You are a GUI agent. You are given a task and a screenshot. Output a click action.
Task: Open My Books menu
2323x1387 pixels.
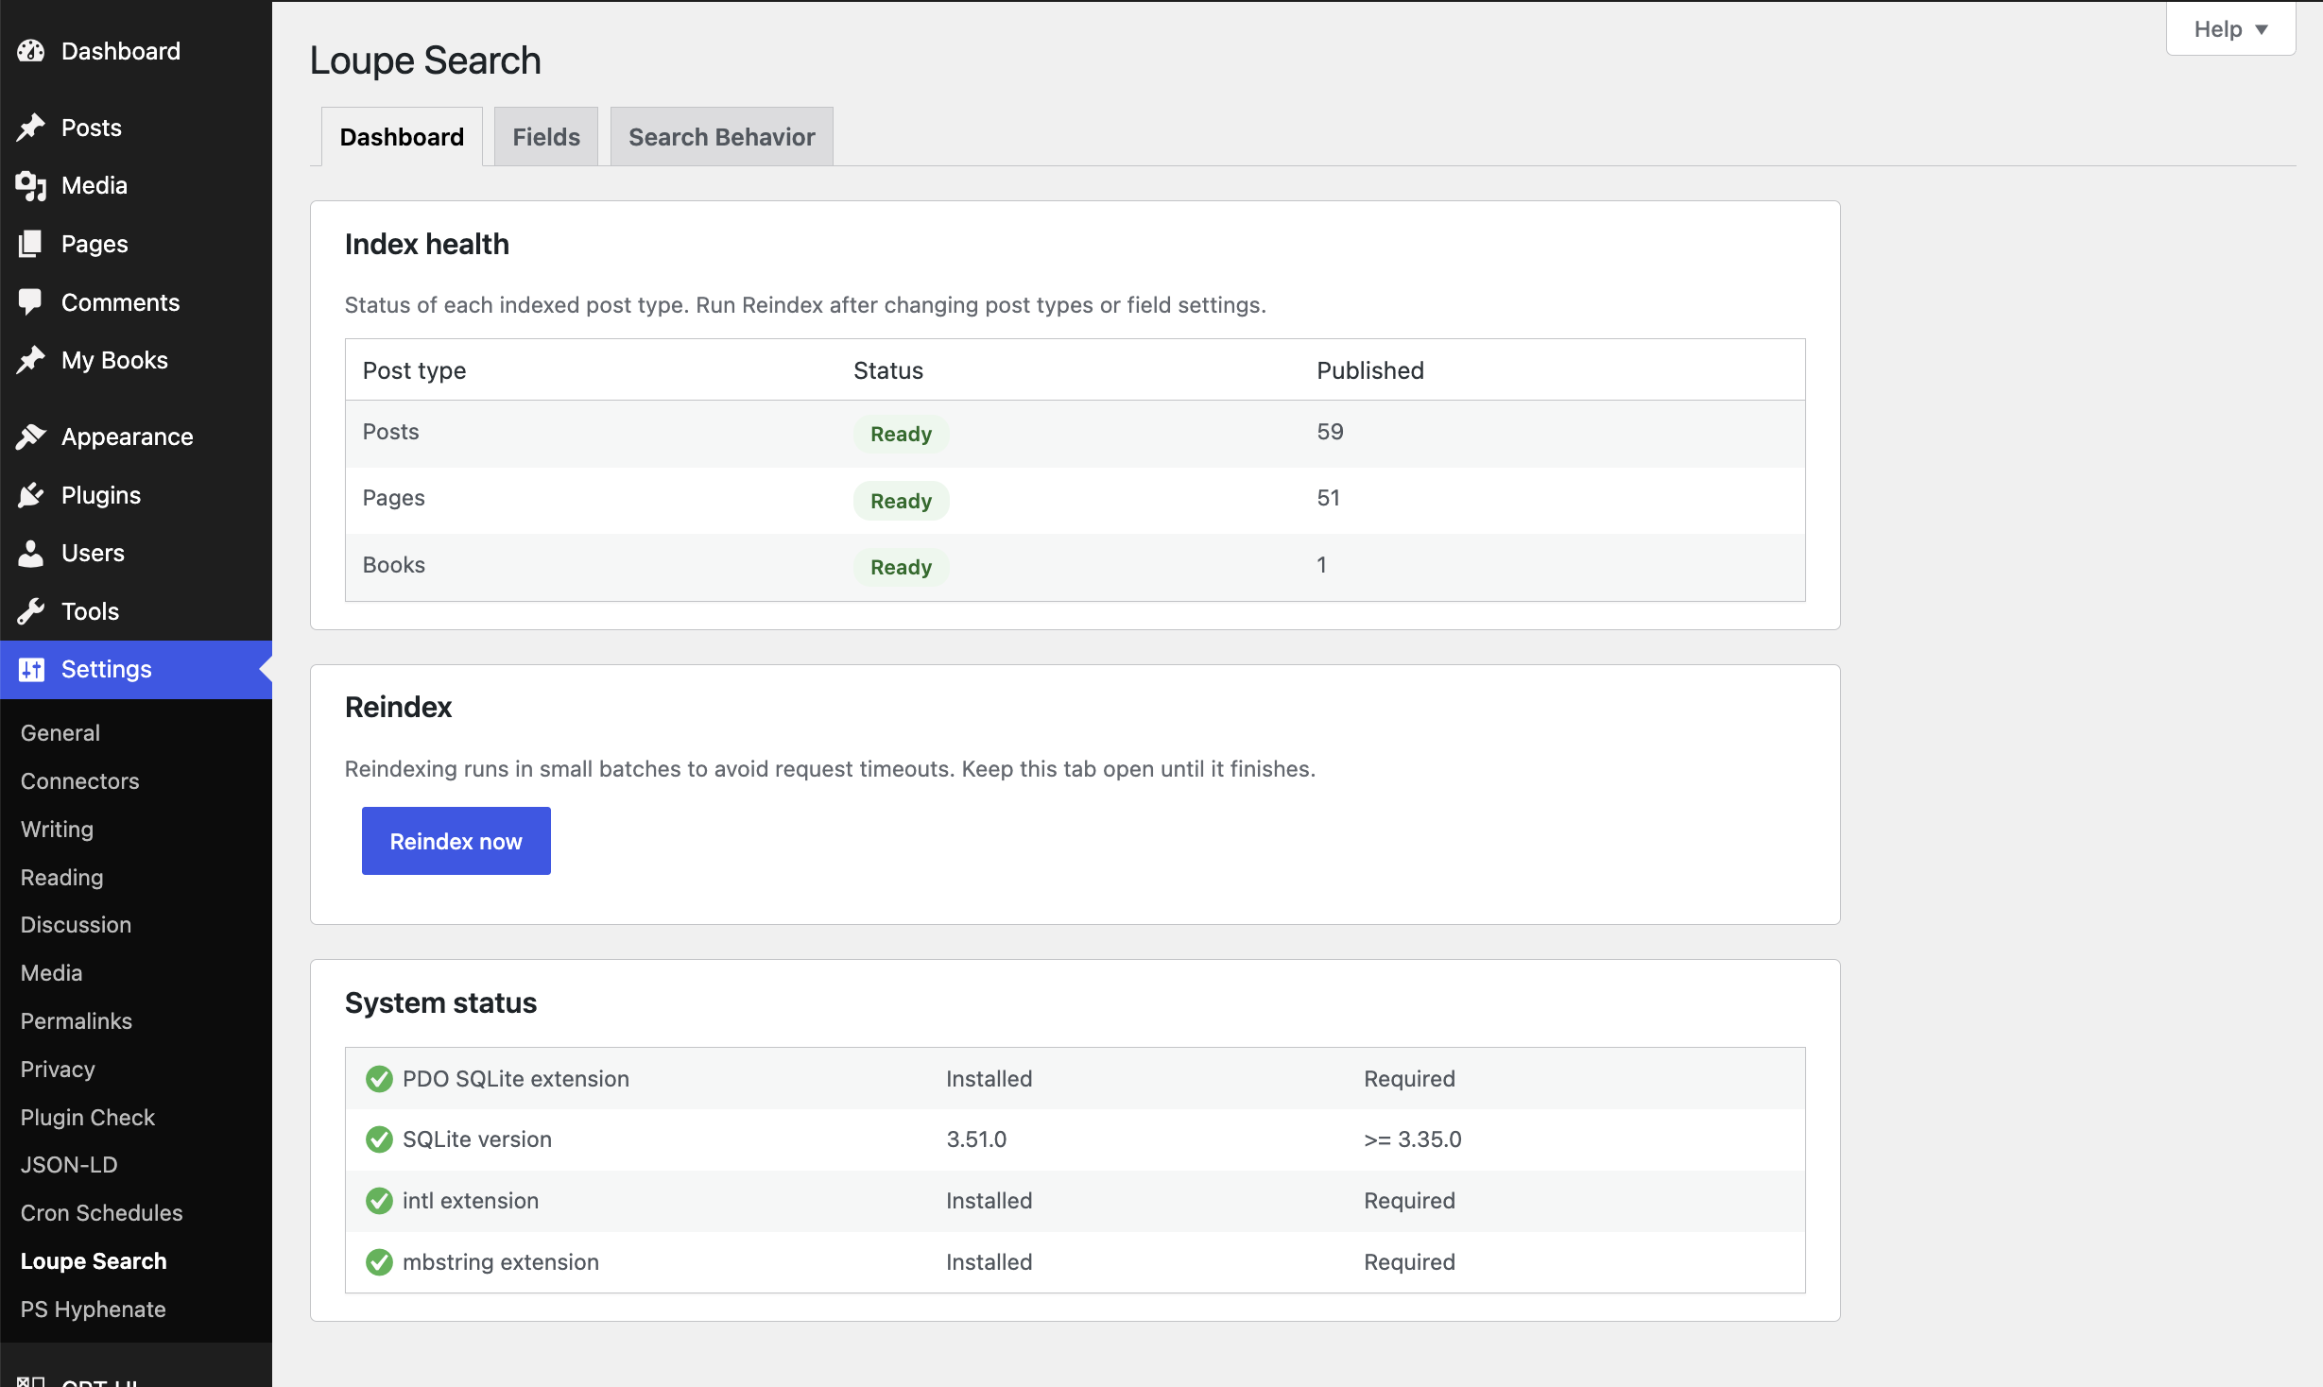tap(136, 360)
